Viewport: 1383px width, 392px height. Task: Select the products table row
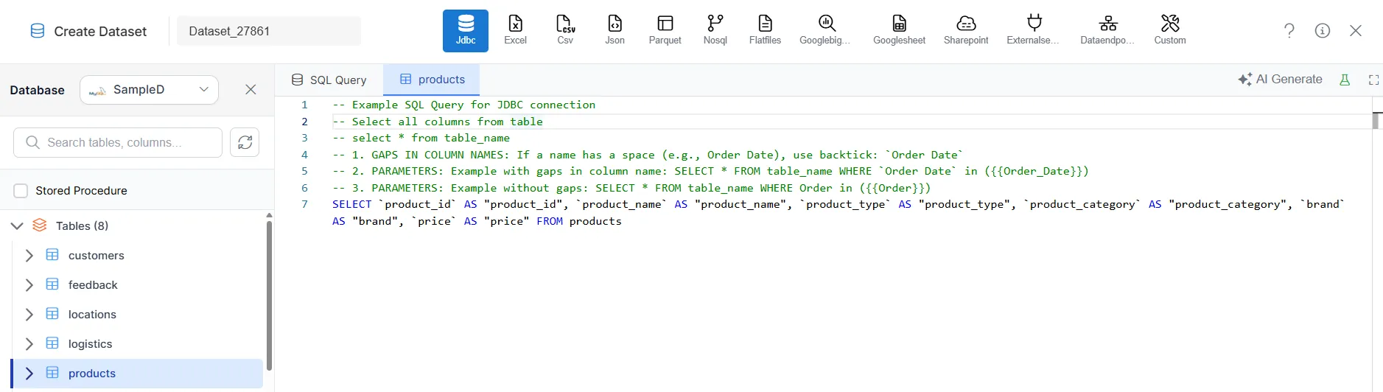pyautogui.click(x=137, y=374)
